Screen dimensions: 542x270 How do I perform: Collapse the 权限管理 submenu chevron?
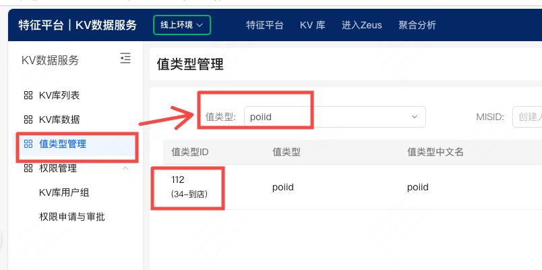click(125, 168)
